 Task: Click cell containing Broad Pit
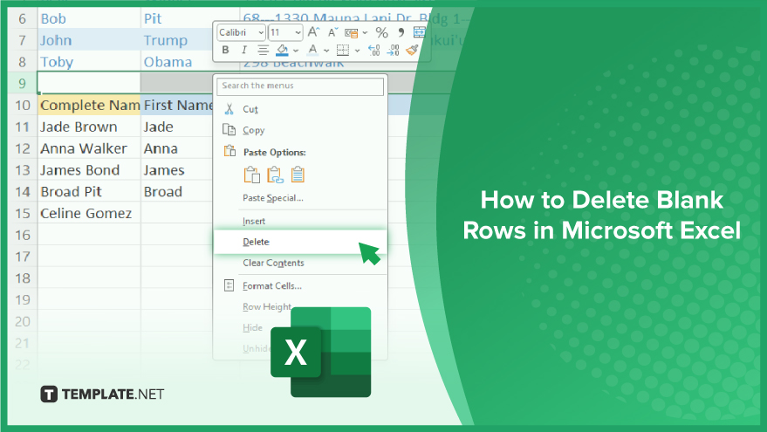89,191
